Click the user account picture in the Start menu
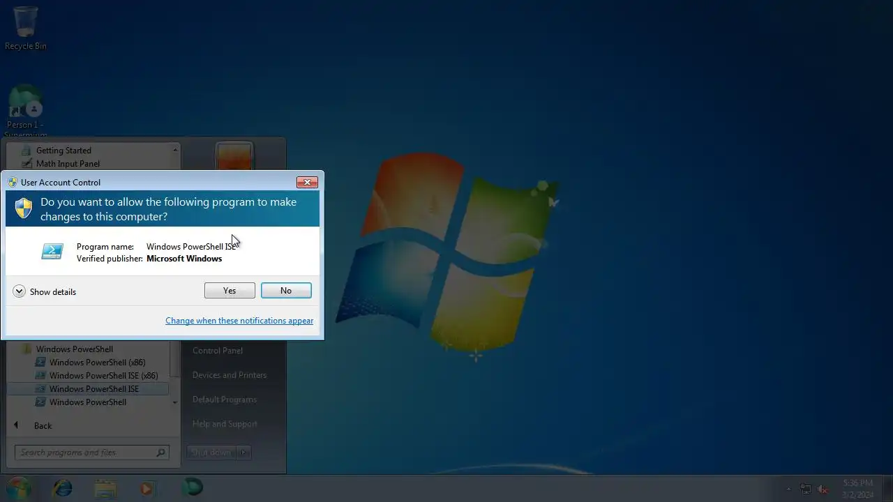 (234, 156)
